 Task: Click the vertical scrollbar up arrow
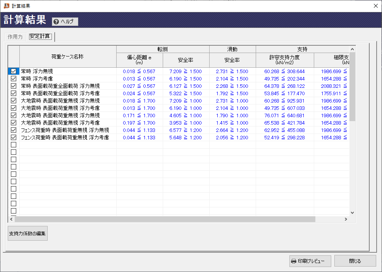click(x=352, y=49)
